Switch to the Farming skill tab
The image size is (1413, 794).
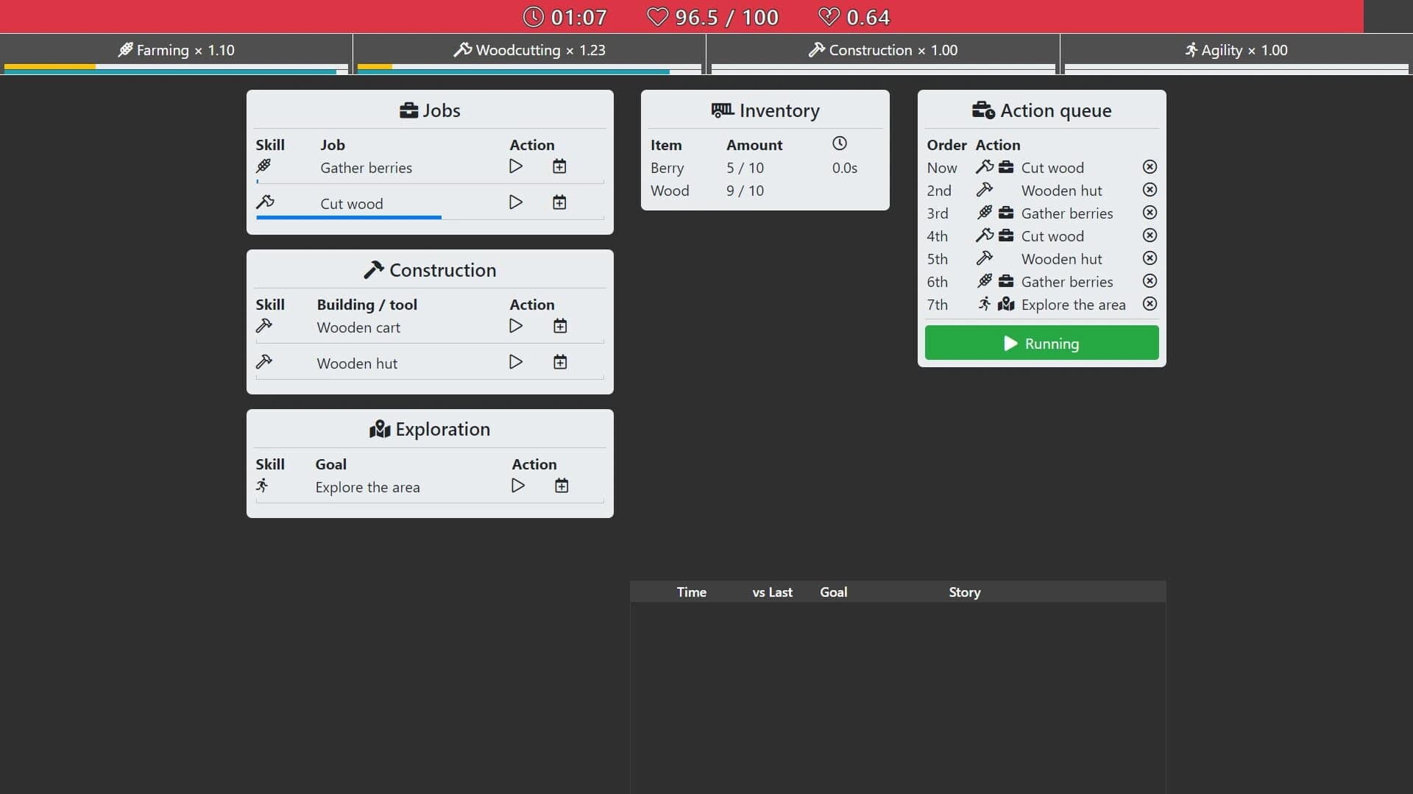(x=177, y=50)
